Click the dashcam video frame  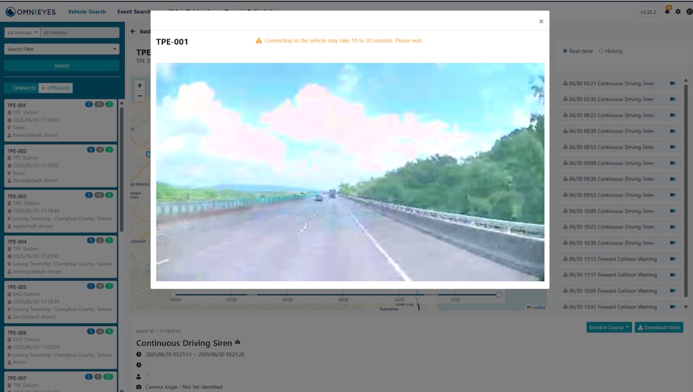click(x=350, y=172)
